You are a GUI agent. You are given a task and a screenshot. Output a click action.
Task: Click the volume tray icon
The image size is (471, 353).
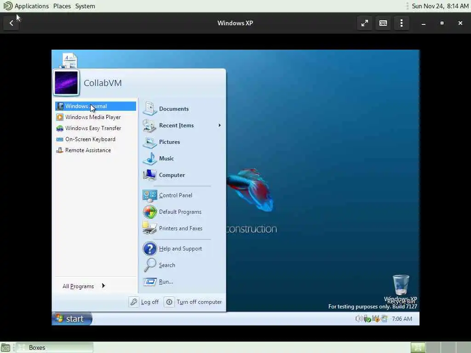click(358, 319)
